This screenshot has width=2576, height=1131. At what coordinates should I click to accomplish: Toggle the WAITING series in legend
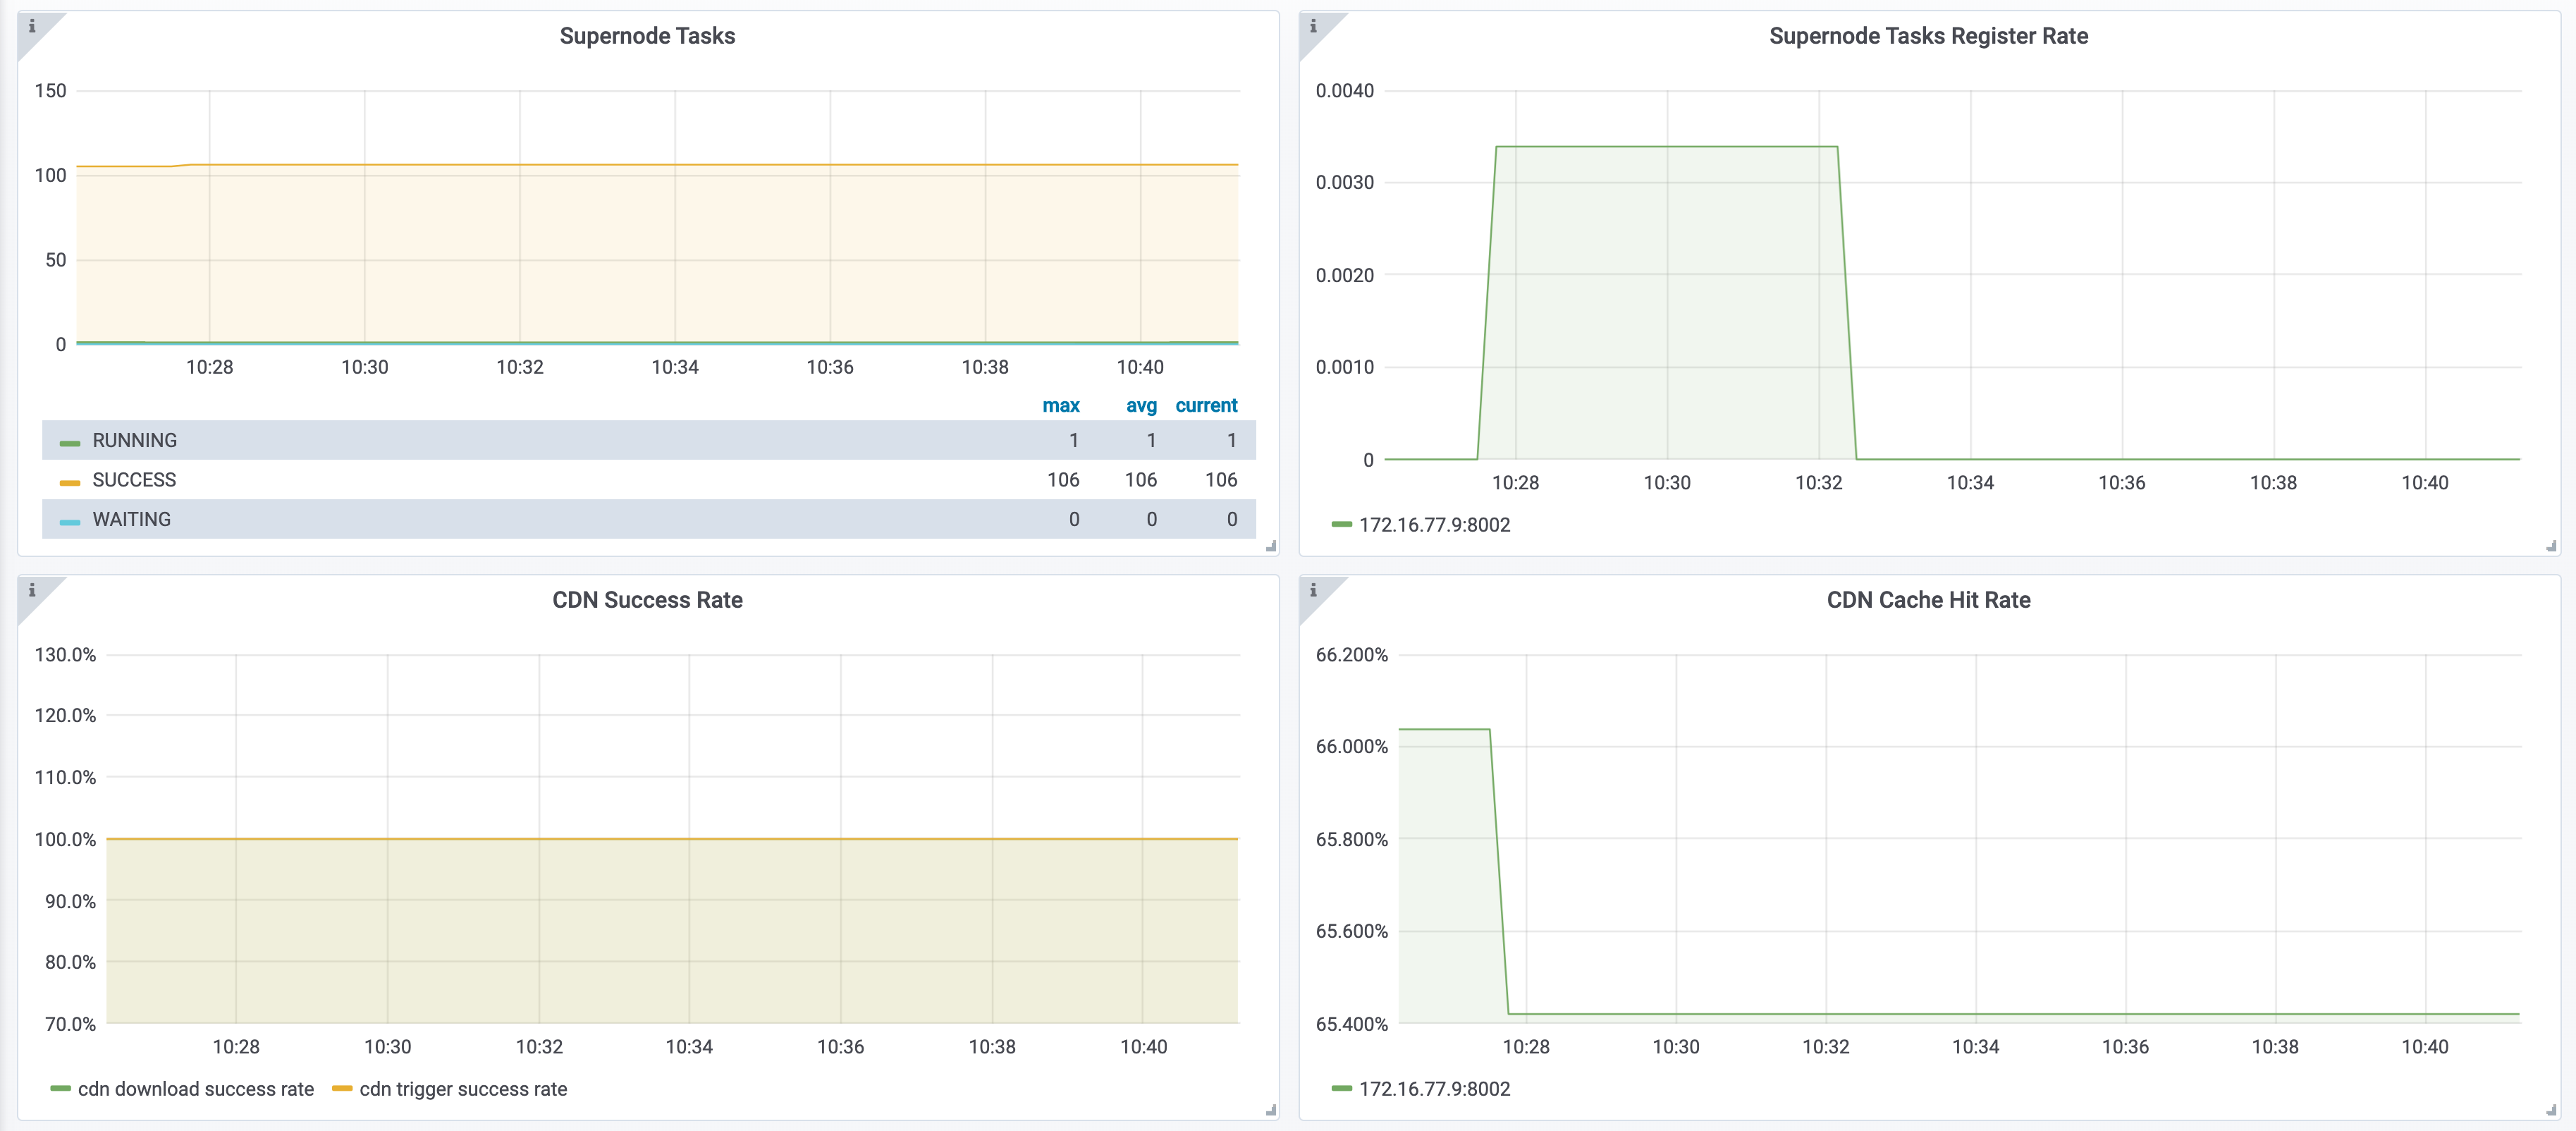132,519
